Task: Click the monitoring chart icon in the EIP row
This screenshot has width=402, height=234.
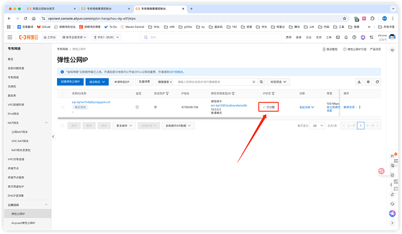Action: point(137,107)
